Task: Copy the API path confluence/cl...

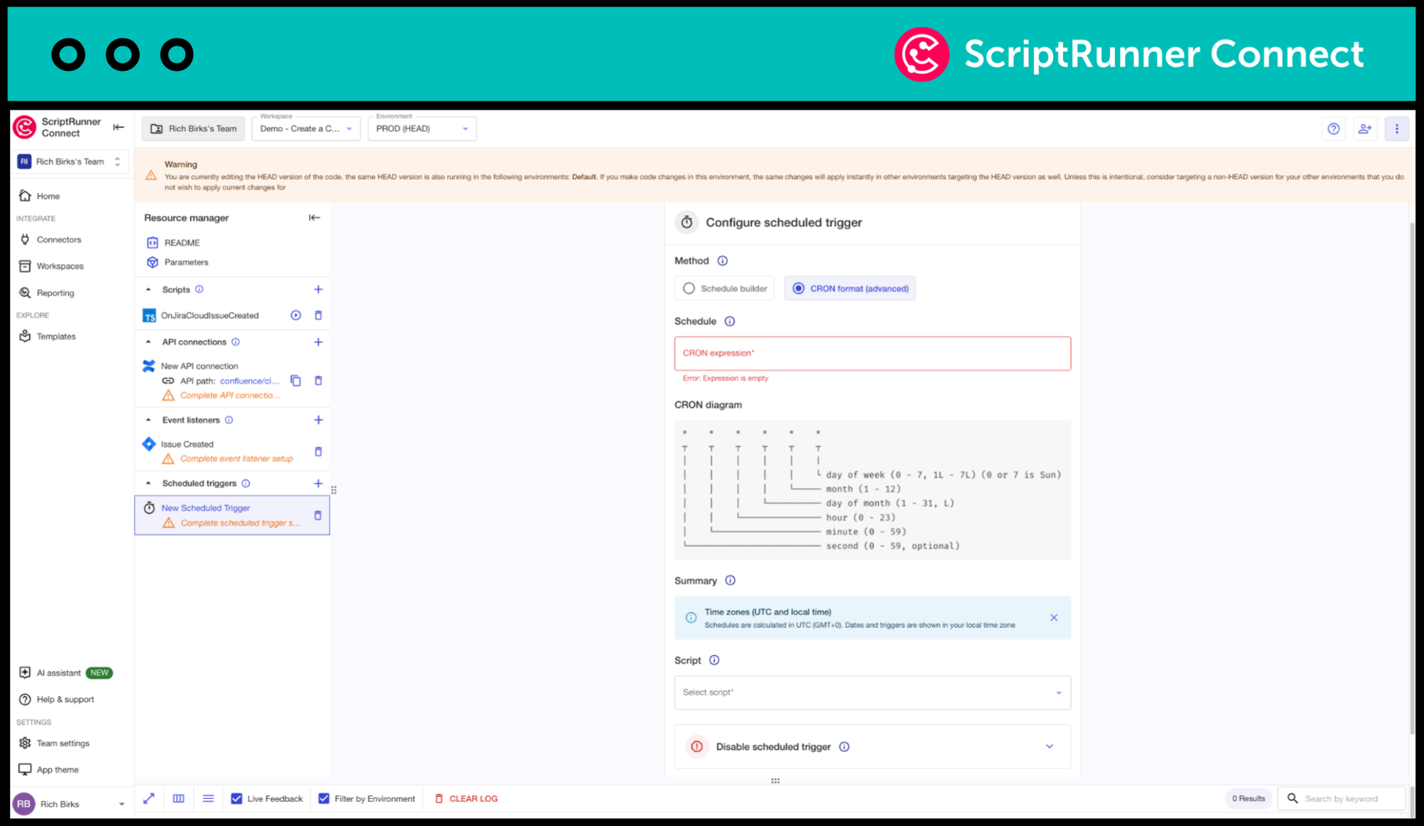Action: [295, 381]
